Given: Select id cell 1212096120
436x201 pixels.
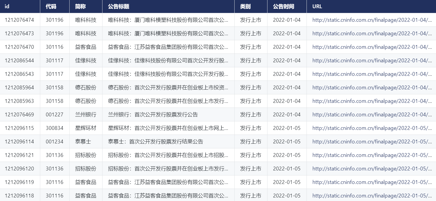Looking at the screenshot, I should coord(19,169).
